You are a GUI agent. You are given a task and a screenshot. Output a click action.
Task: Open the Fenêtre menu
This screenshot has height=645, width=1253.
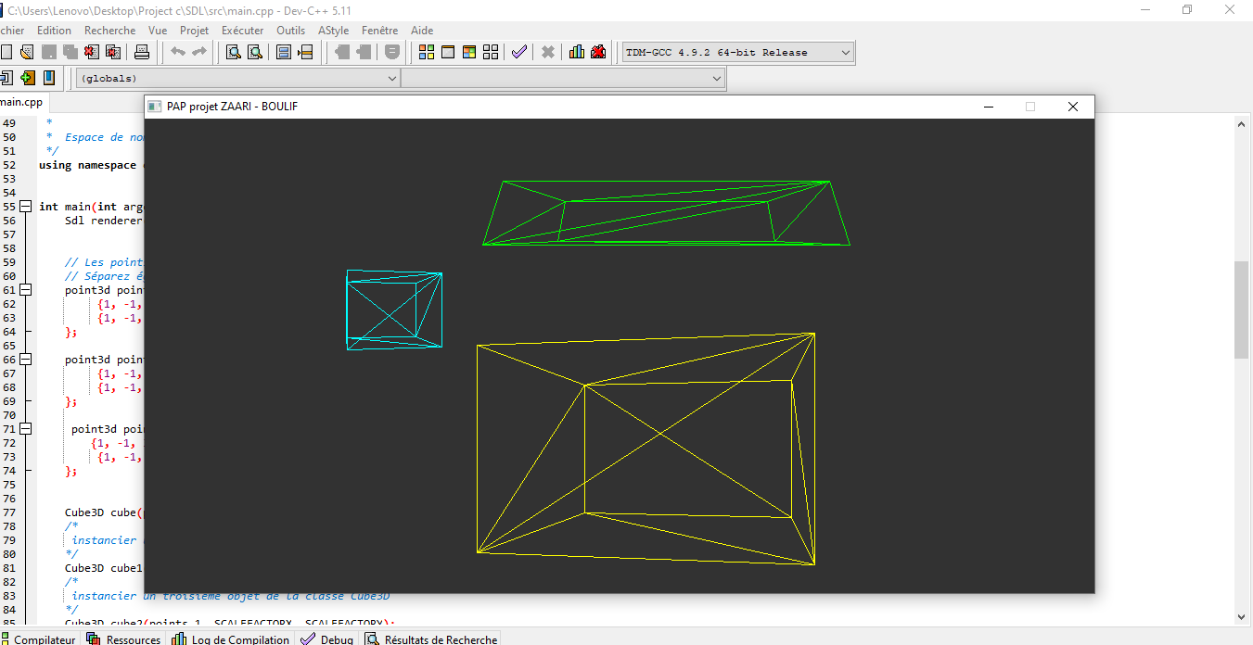click(x=379, y=31)
